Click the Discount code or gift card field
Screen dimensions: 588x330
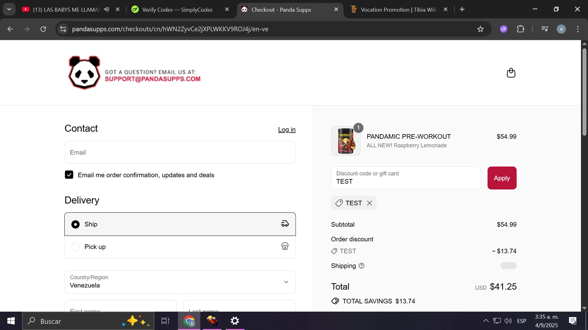(406, 178)
